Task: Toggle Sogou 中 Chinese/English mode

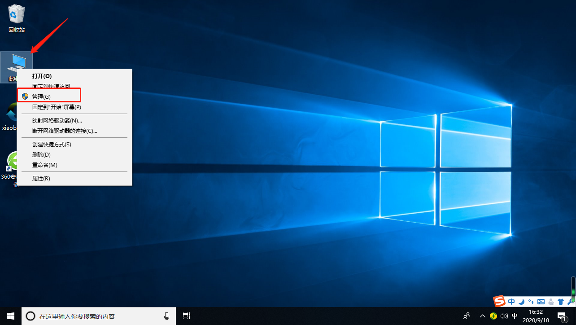Action: (x=511, y=301)
